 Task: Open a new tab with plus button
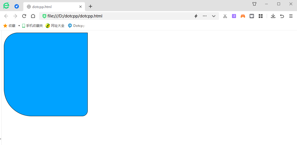click(90, 6)
